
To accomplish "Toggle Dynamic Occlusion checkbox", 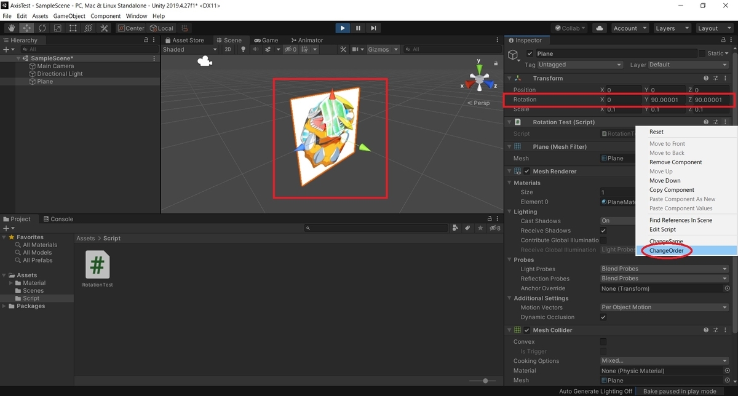I will (x=603, y=317).
